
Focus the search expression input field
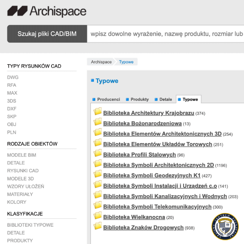(x=166, y=34)
